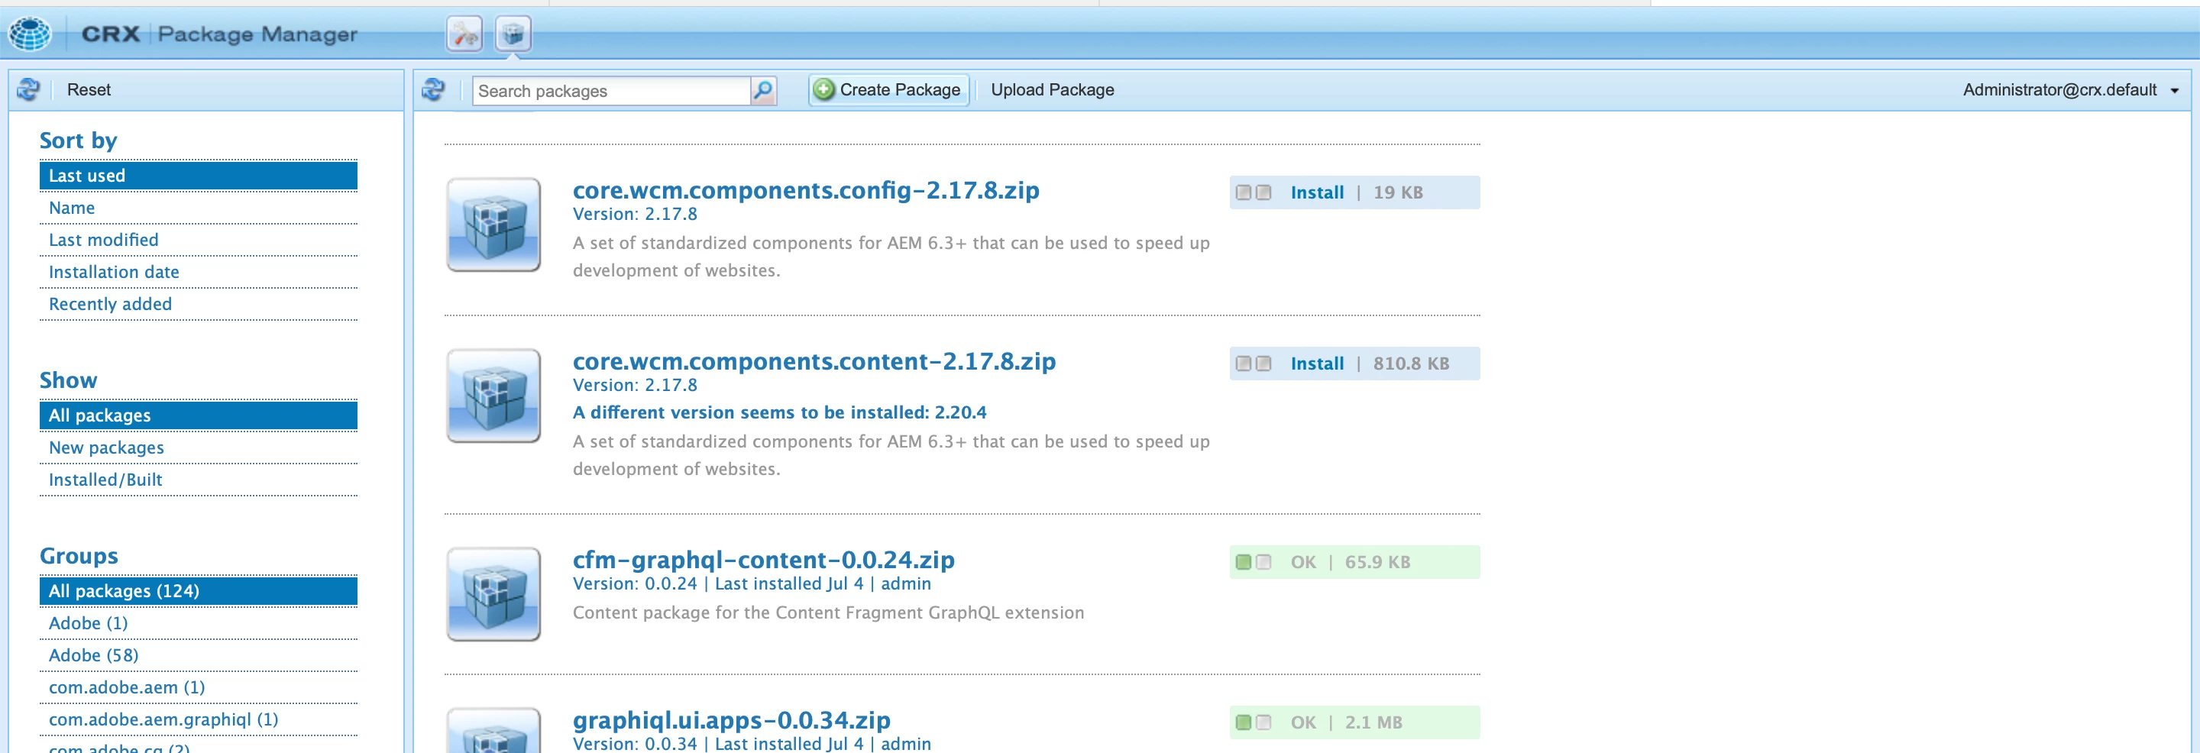
Task: Click the CRX globe logo icon
Action: tap(30, 34)
